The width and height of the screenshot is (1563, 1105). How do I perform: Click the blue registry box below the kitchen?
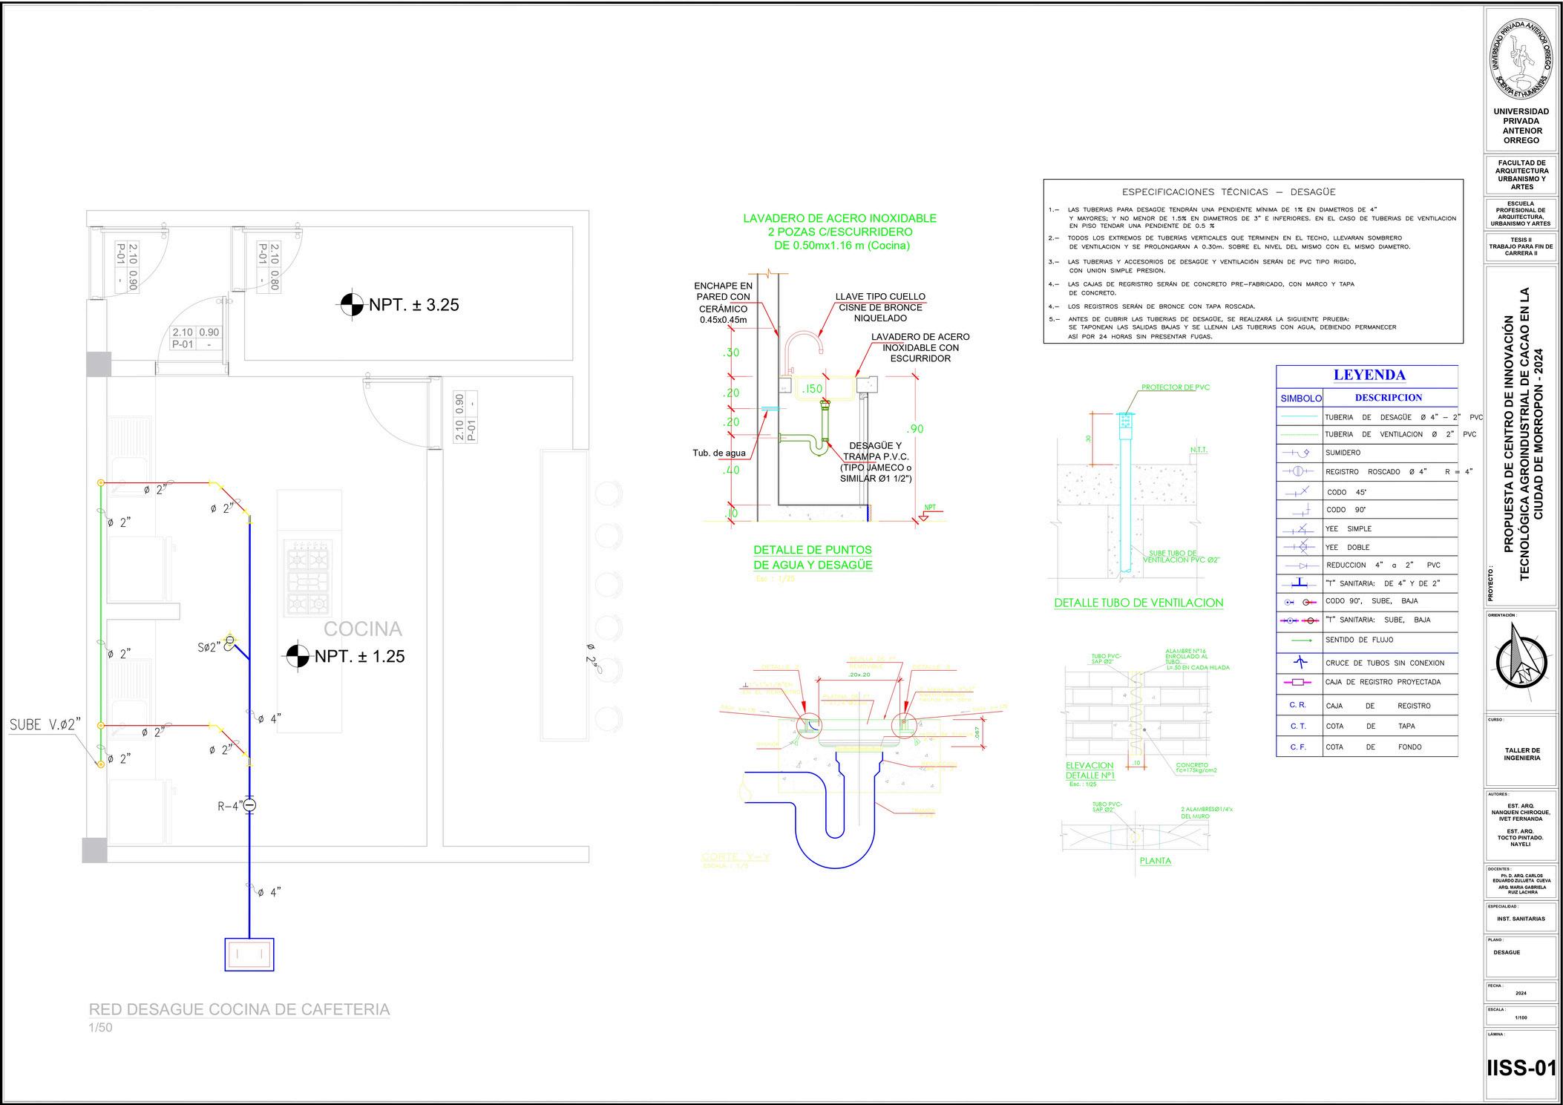tap(249, 954)
